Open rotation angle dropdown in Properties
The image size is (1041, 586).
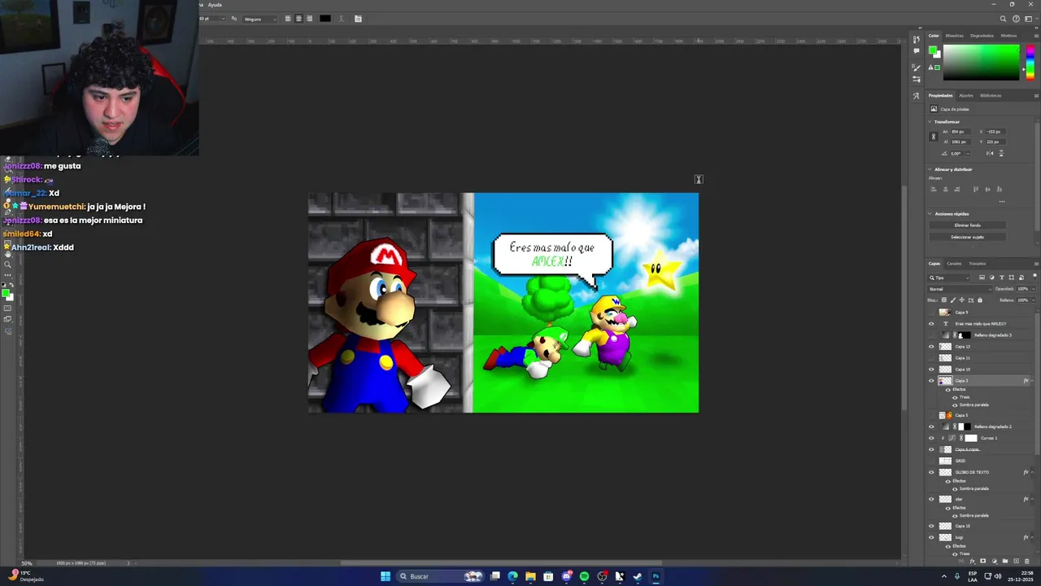tap(968, 154)
